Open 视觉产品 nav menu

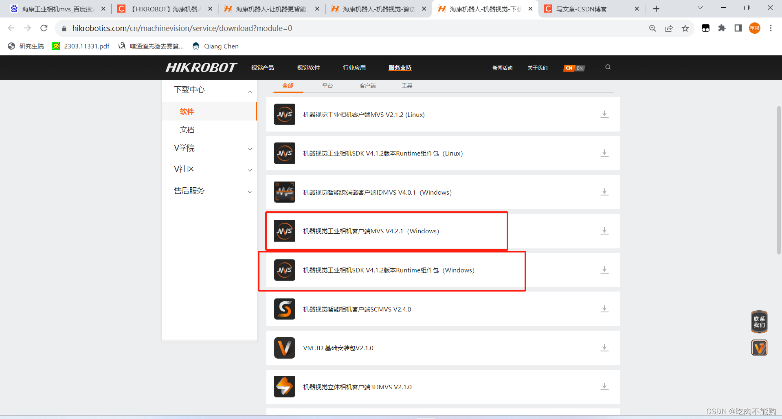pos(263,68)
